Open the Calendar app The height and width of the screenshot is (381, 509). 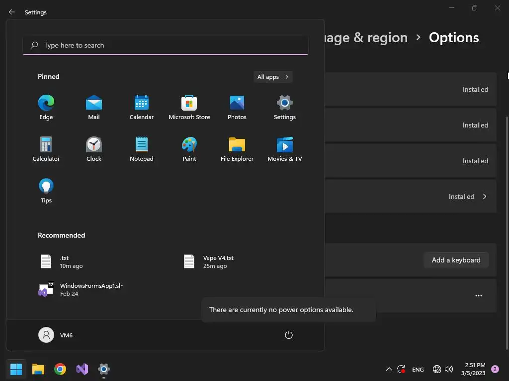click(x=142, y=108)
